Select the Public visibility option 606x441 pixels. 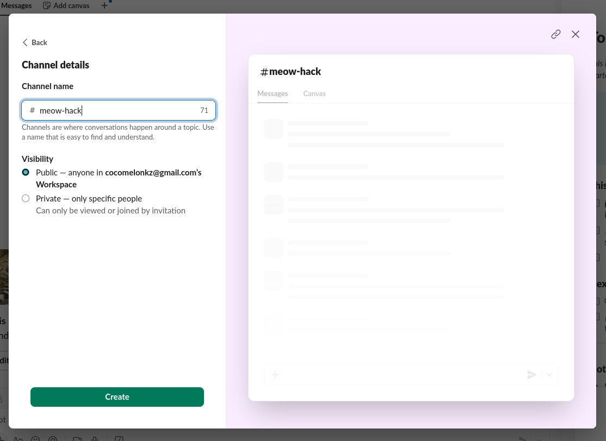coord(26,172)
